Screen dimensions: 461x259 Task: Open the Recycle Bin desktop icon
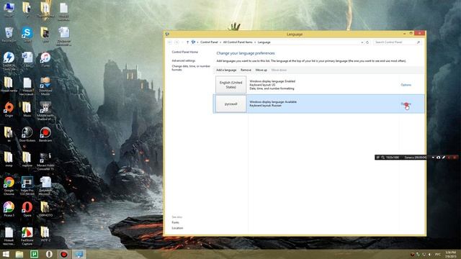coord(9,35)
